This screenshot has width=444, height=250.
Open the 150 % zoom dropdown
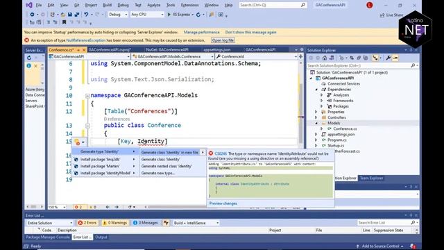pyautogui.click(x=57, y=207)
